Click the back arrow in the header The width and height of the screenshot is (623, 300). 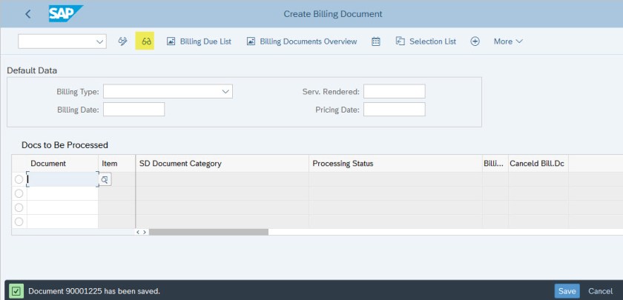pyautogui.click(x=28, y=14)
